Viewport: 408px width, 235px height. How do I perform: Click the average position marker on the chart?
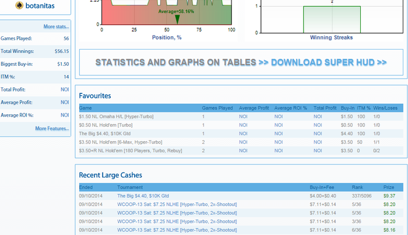tap(177, 19)
